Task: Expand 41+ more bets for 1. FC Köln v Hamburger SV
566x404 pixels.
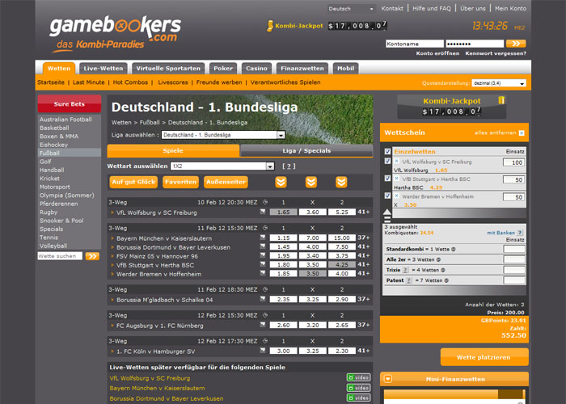Action: click(x=364, y=351)
